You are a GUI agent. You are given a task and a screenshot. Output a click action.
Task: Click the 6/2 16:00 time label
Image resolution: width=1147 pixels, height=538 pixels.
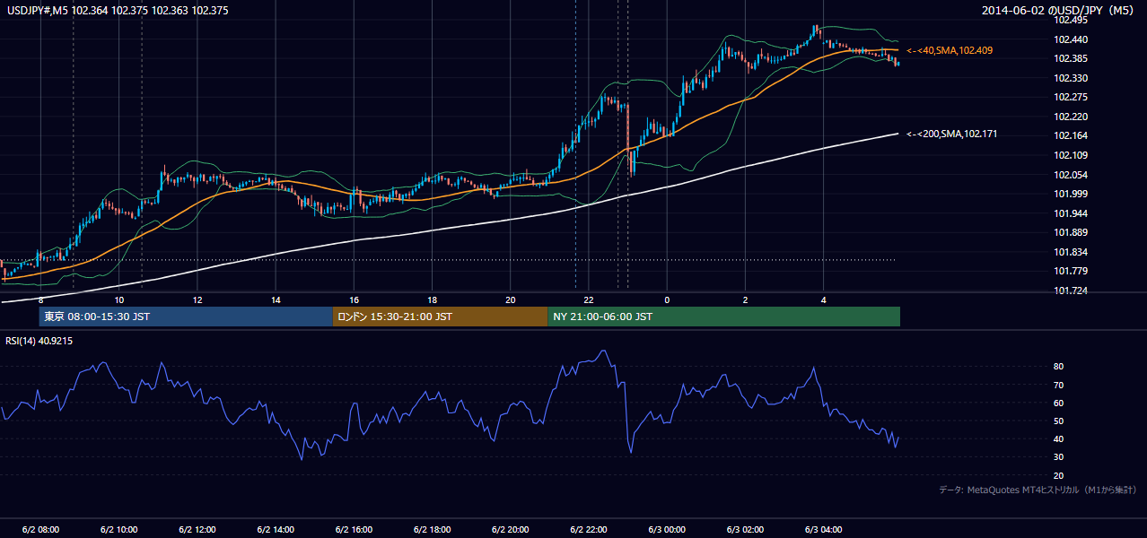(355, 529)
